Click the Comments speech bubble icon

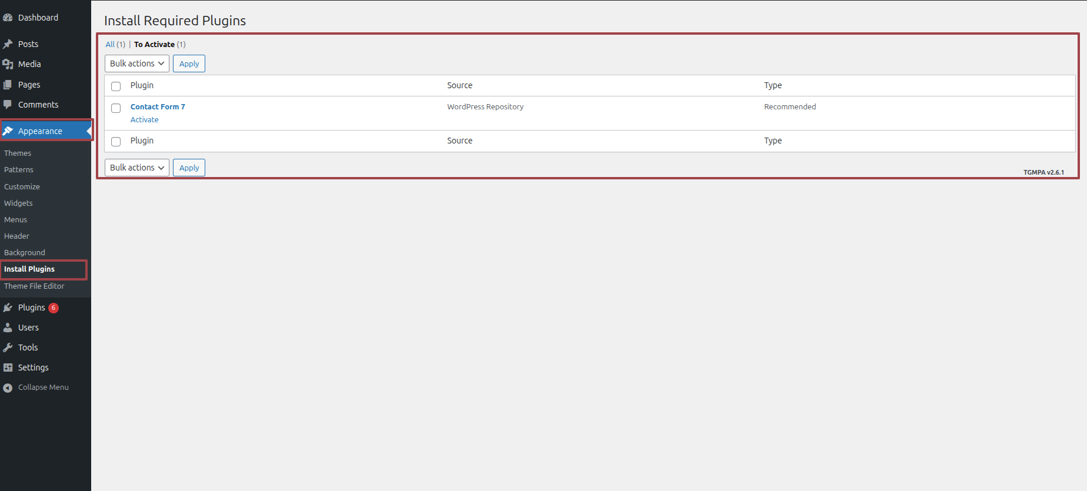tap(8, 105)
